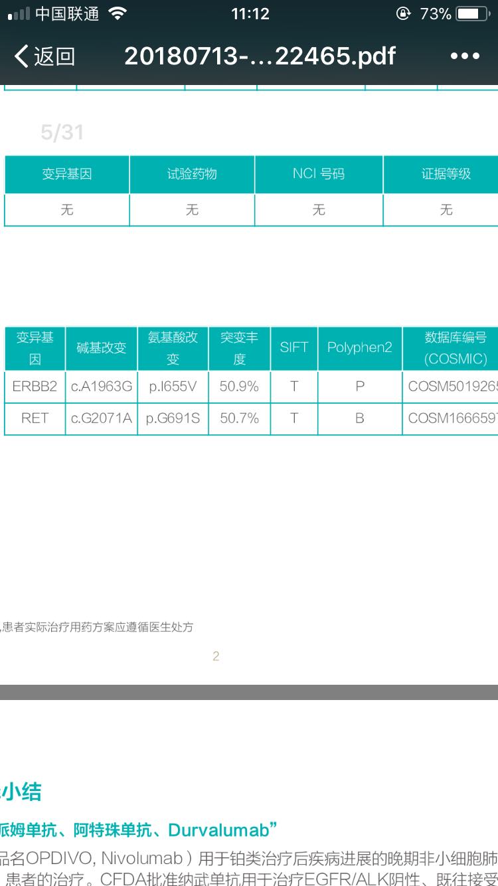Tap the ERBB2 gene cell
498x886 pixels.
(x=35, y=386)
